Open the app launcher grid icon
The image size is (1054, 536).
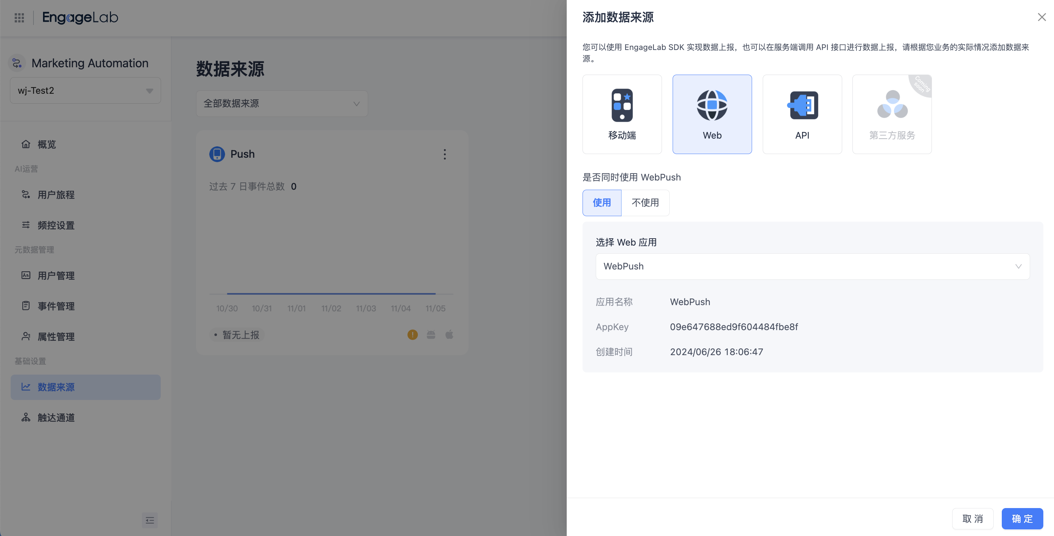tap(19, 18)
